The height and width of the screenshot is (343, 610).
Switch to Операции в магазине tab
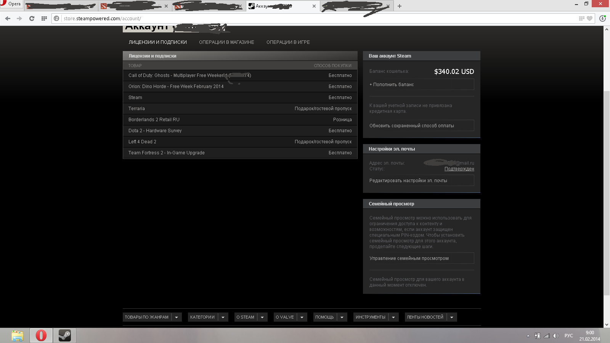pos(226,42)
